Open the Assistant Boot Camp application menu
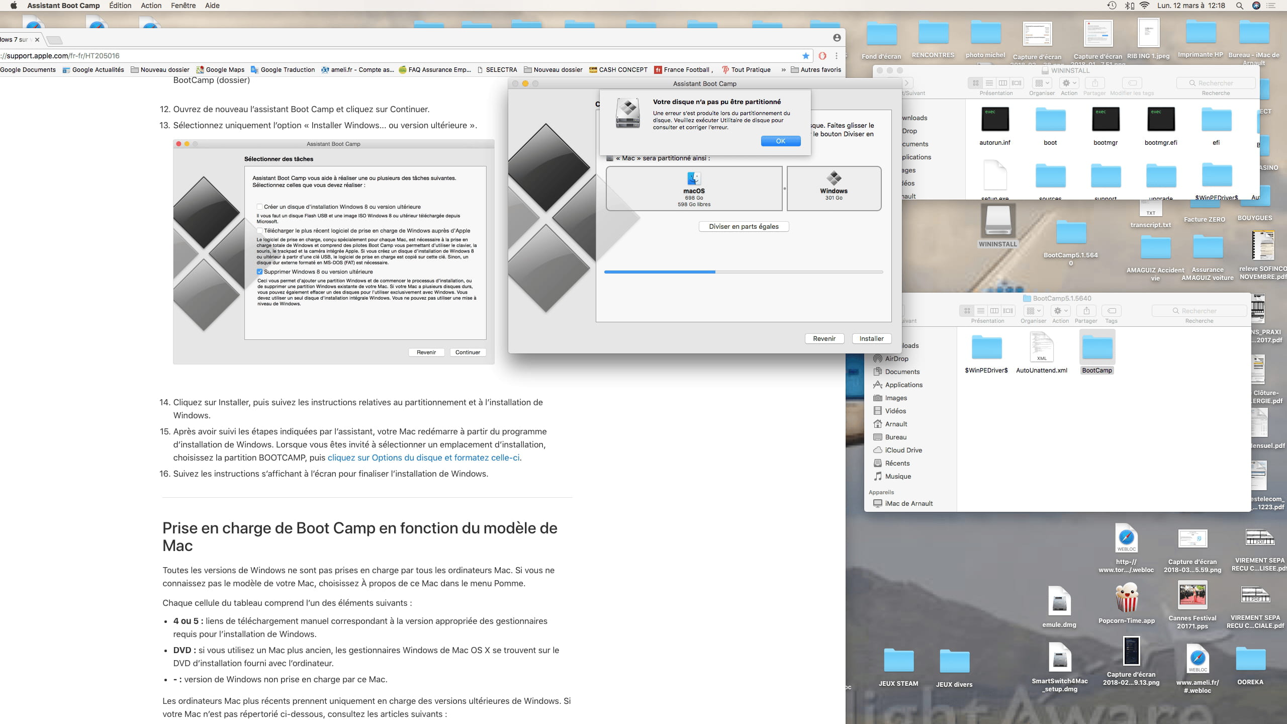The width and height of the screenshot is (1287, 724). click(x=63, y=6)
